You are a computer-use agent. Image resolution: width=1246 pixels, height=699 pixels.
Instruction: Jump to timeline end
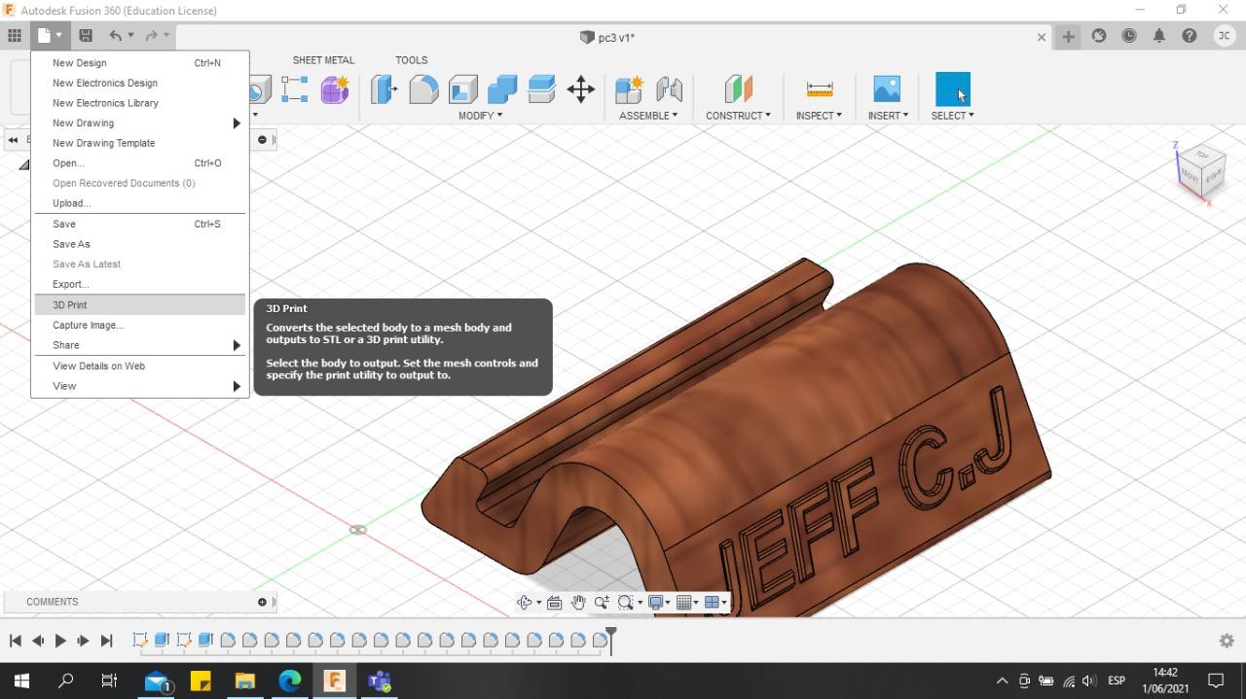107,641
